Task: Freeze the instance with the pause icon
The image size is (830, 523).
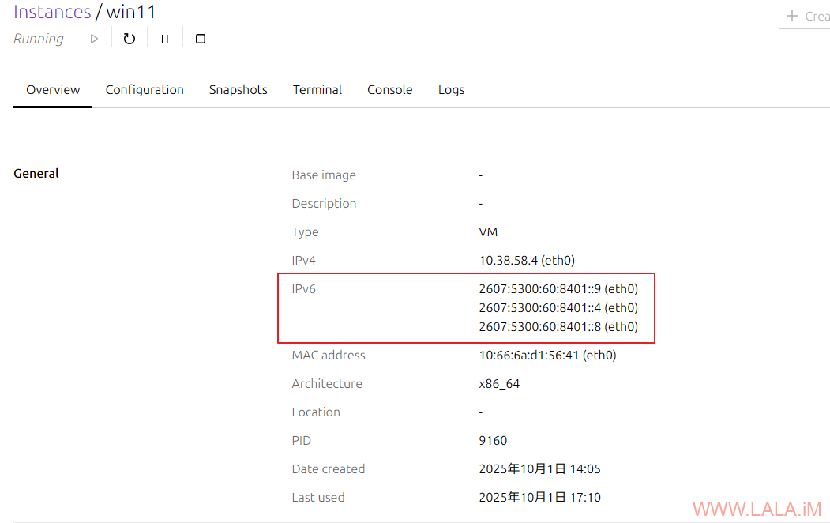Action: (x=165, y=39)
